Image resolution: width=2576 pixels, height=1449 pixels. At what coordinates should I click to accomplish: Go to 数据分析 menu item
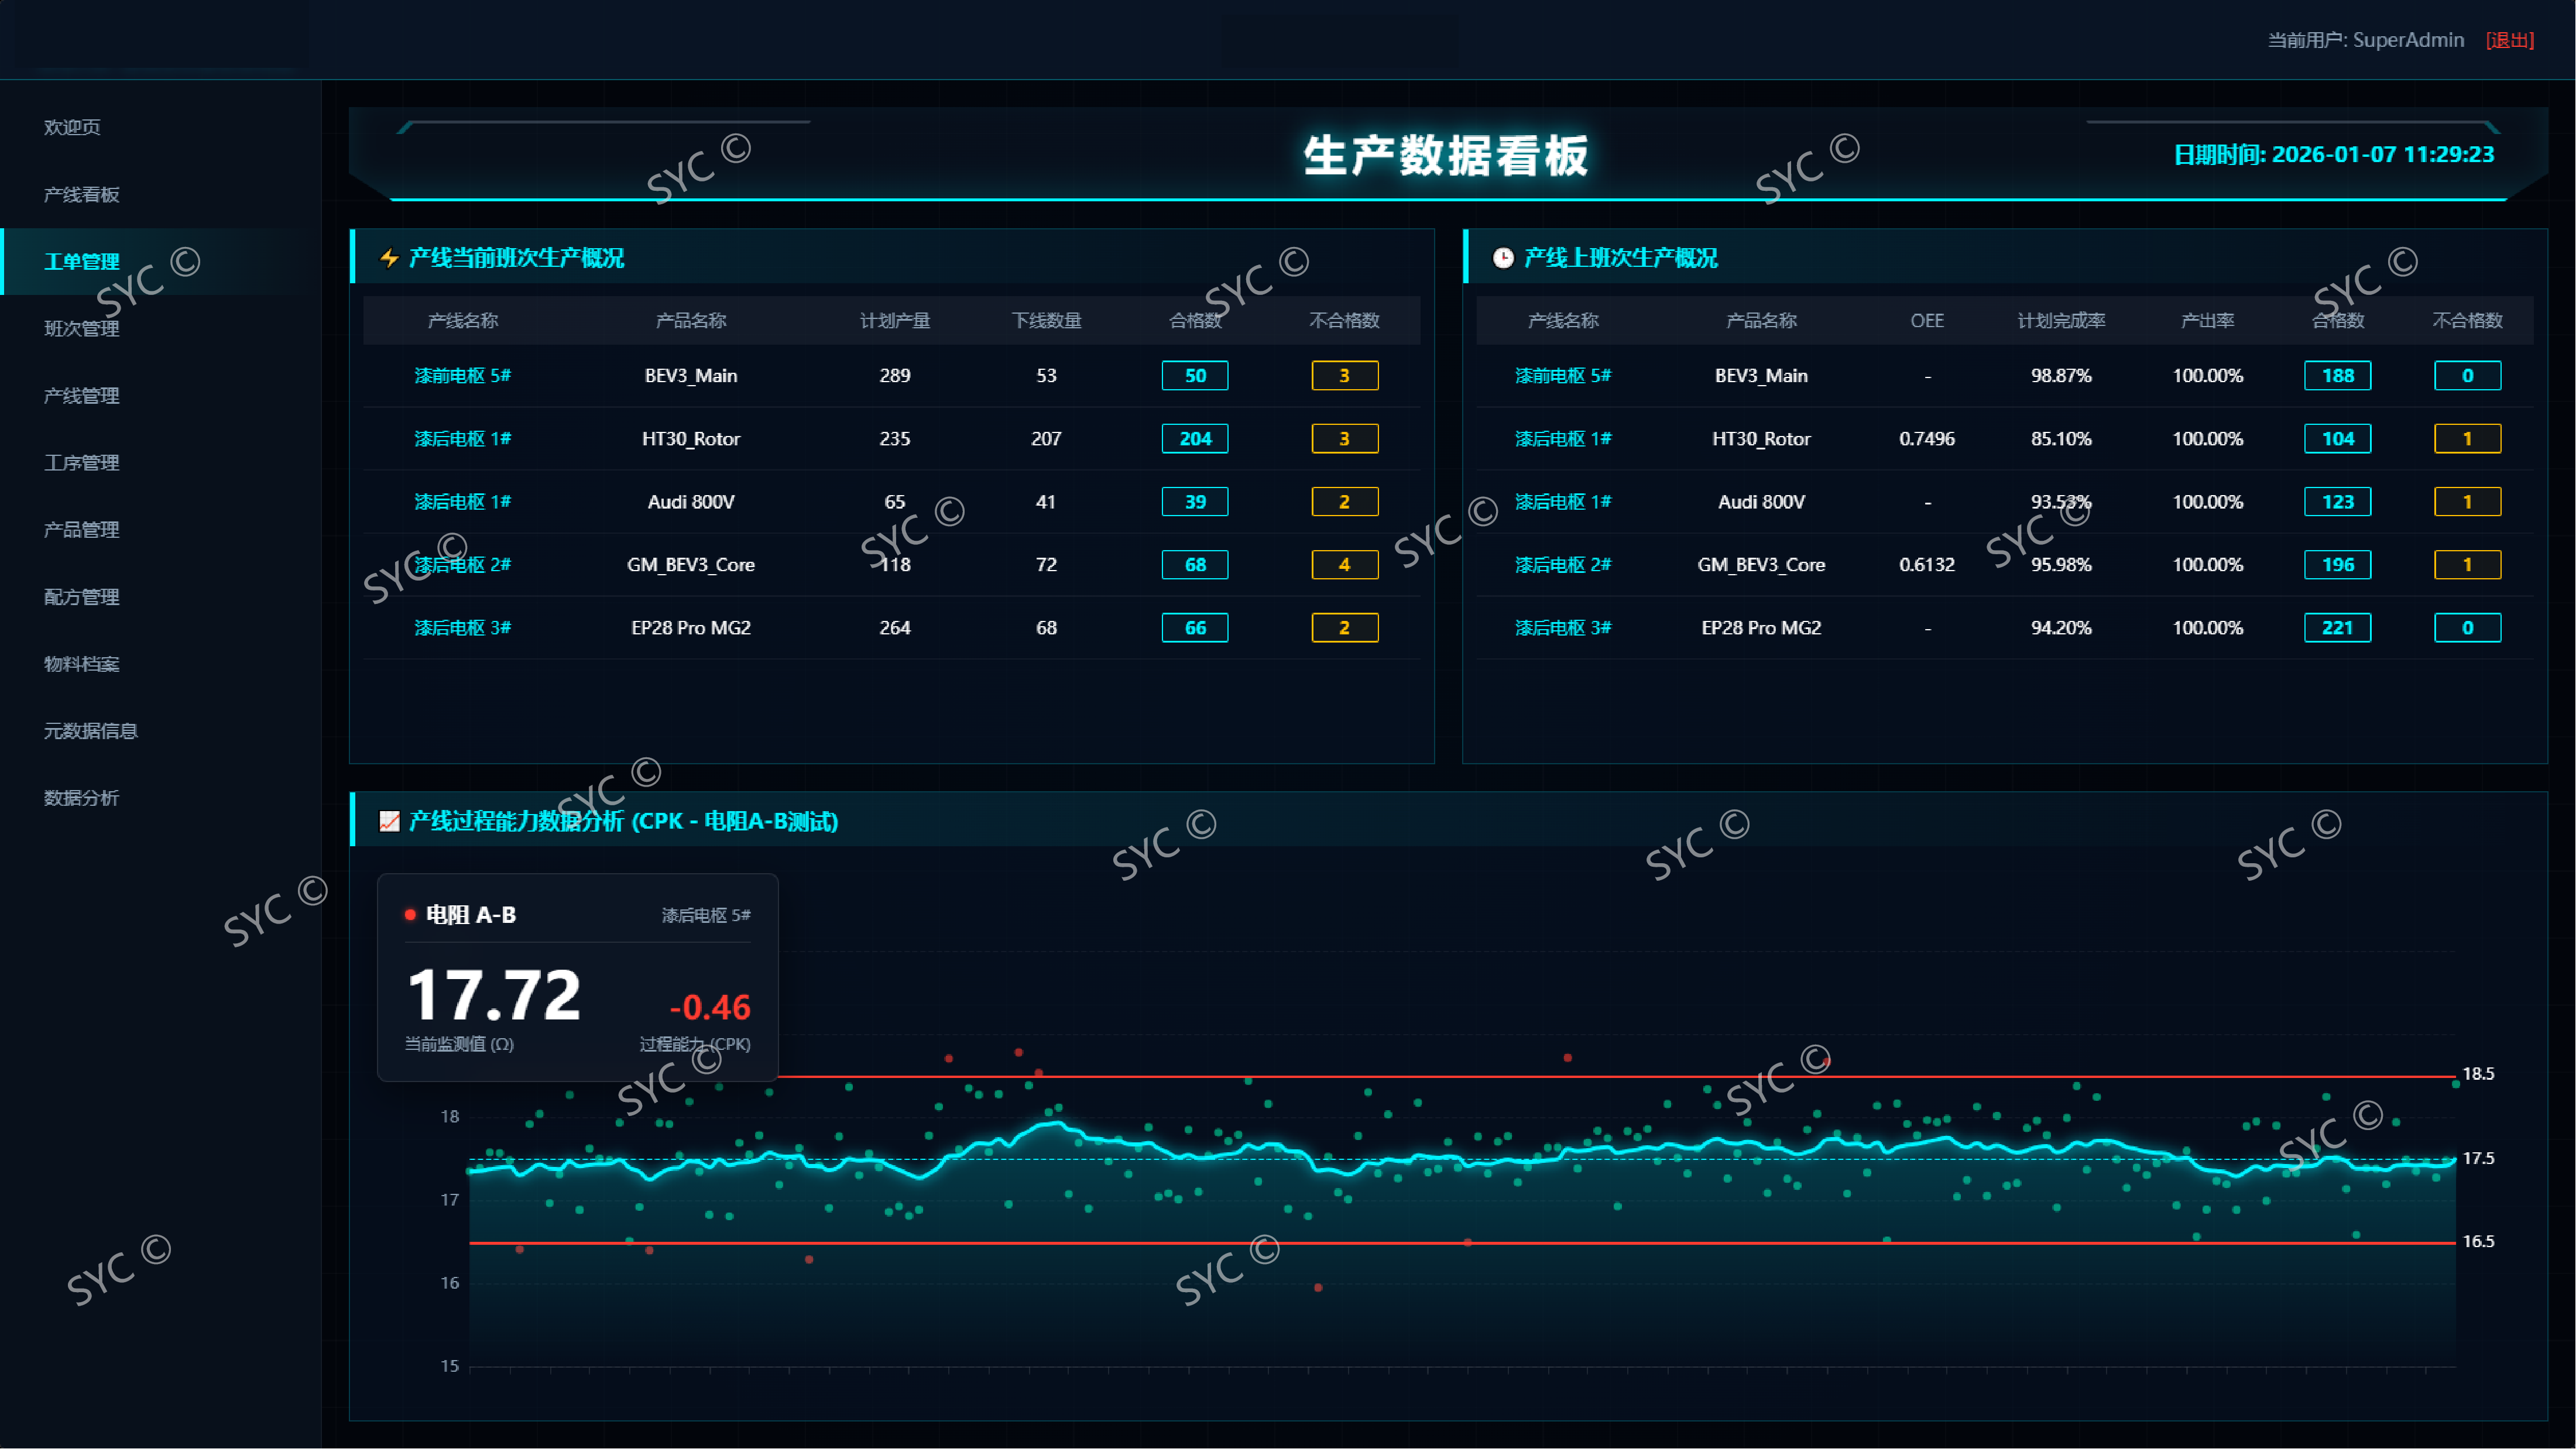82,798
